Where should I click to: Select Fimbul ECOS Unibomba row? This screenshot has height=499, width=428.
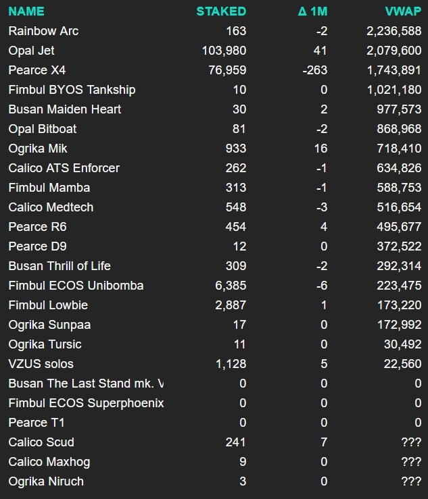(x=76, y=286)
